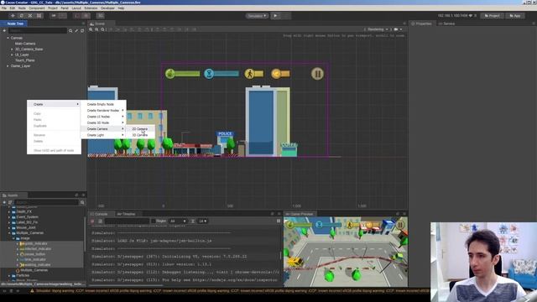Image resolution: width=537 pixels, height=302 pixels.
Task: Open the console font size dropdown
Action: click(x=203, y=221)
